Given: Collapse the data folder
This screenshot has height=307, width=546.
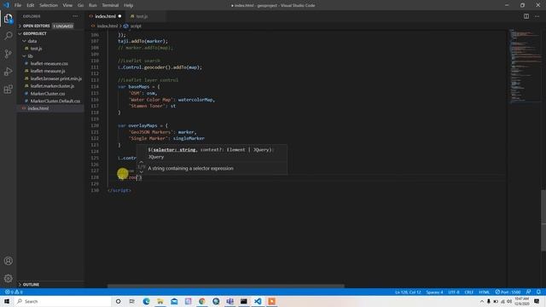Looking at the screenshot, I should tap(32, 41).
